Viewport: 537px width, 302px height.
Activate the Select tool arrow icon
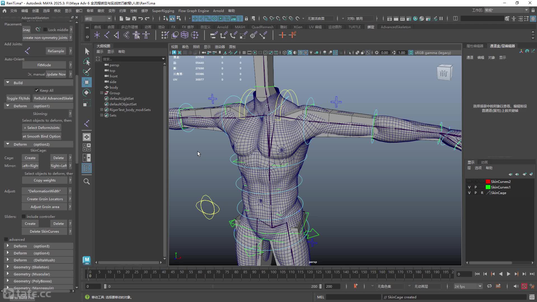pos(87,51)
